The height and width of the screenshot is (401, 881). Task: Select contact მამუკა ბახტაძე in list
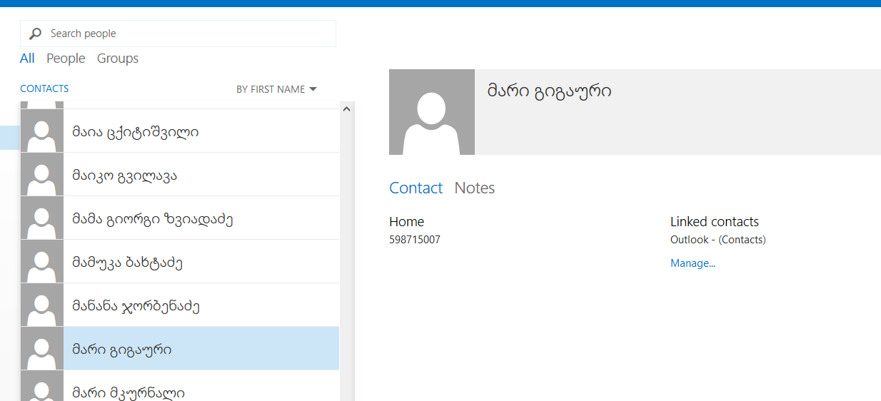(x=129, y=263)
